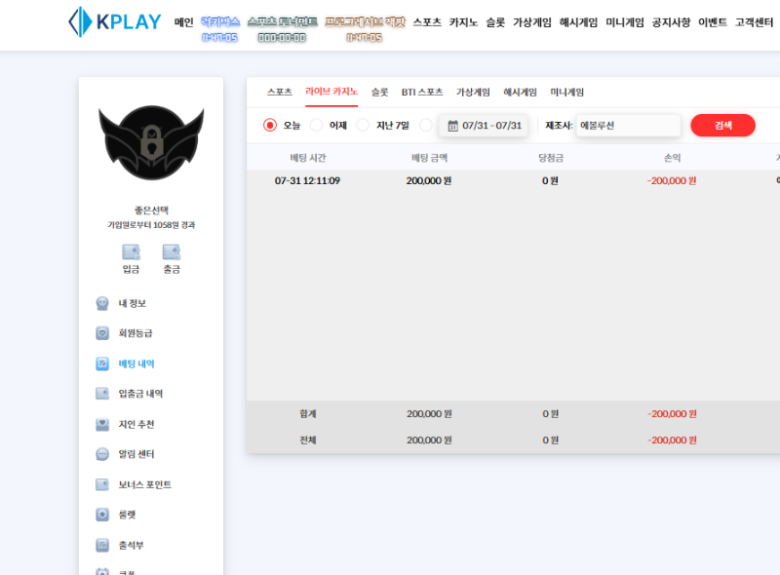Open 카지노 in top navigation
The width and height of the screenshot is (780, 575).
tap(464, 22)
